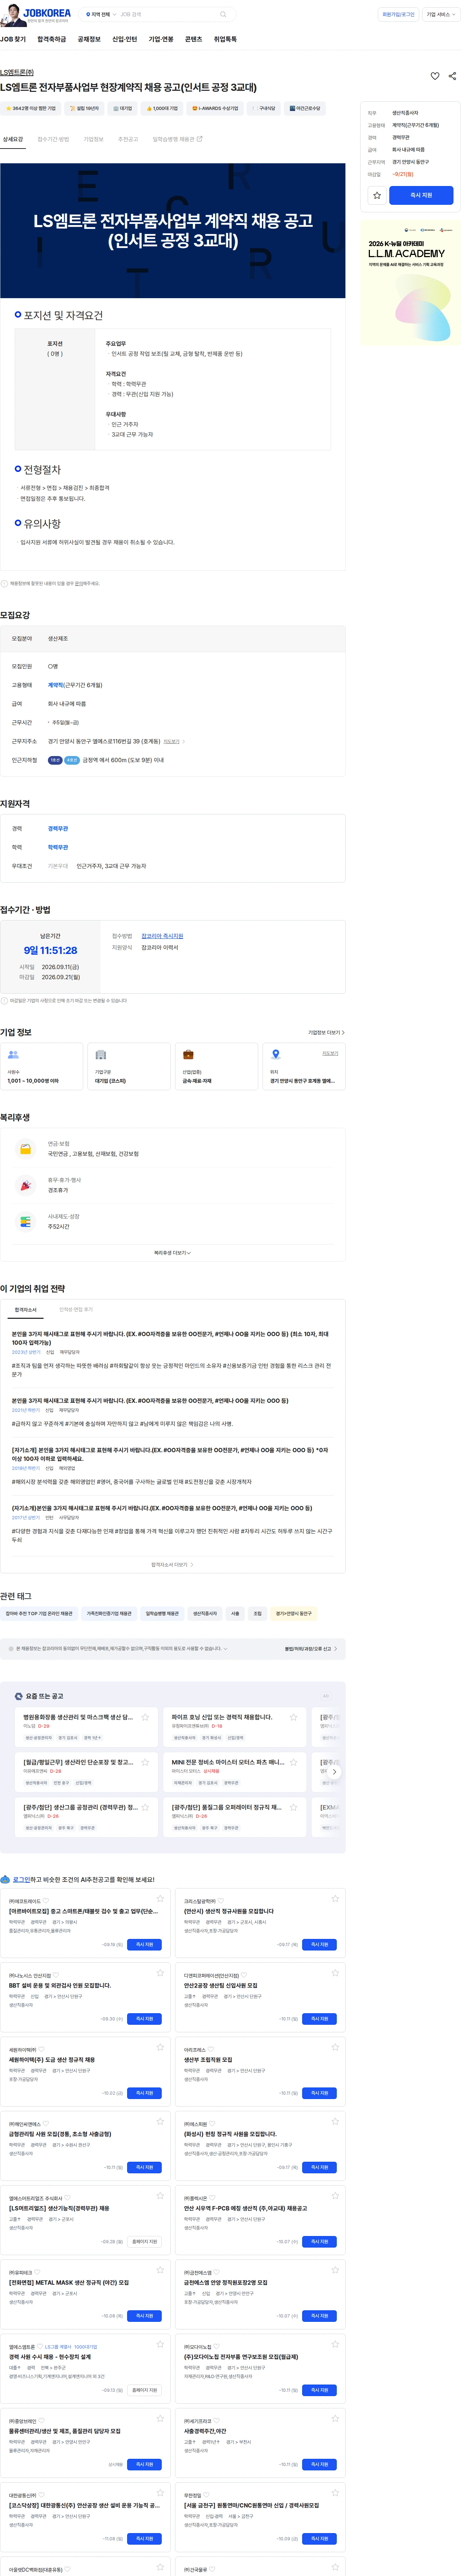Open the 공채정보 menu
The image size is (461, 2576).
tap(89, 39)
